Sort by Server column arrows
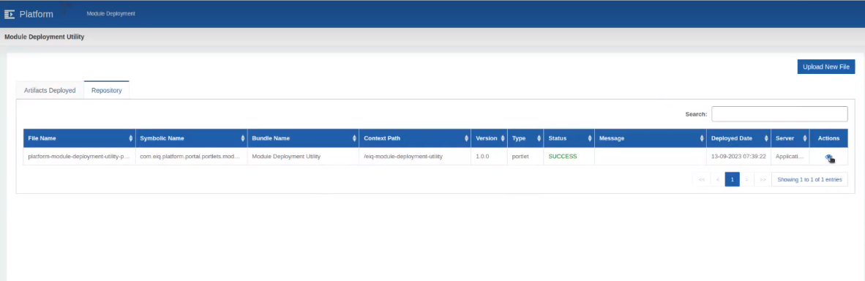The height and width of the screenshot is (281, 865). tap(805, 138)
